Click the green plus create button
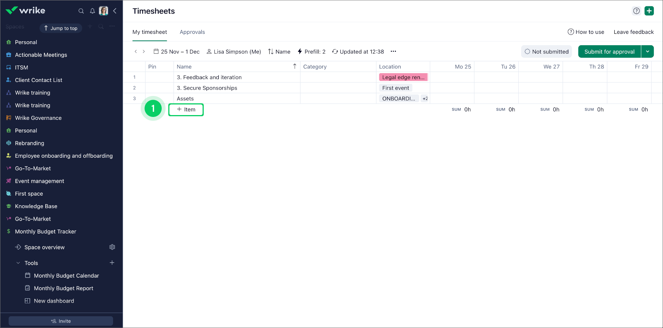This screenshot has width=663, height=328. 649,11
